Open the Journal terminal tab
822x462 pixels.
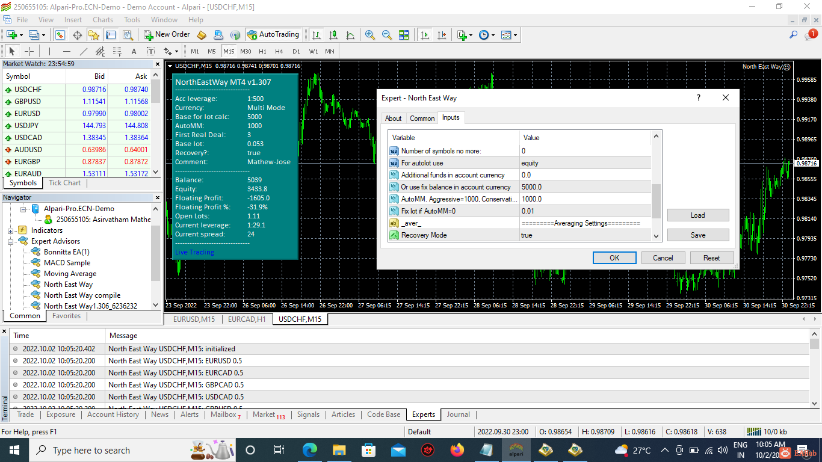click(x=458, y=414)
